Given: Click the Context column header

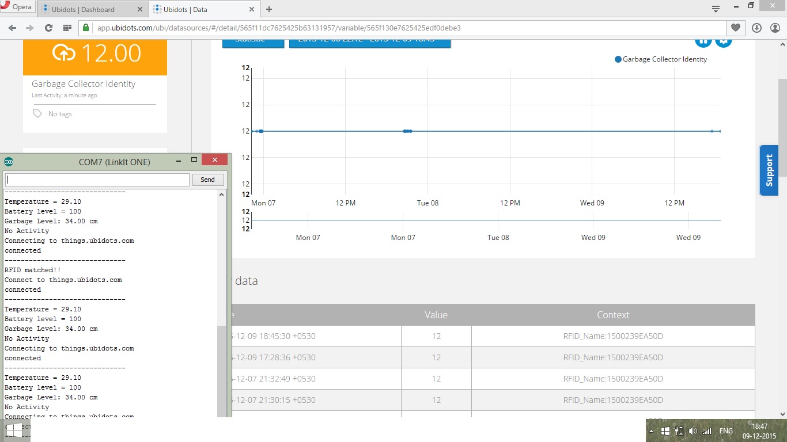Looking at the screenshot, I should (x=613, y=315).
